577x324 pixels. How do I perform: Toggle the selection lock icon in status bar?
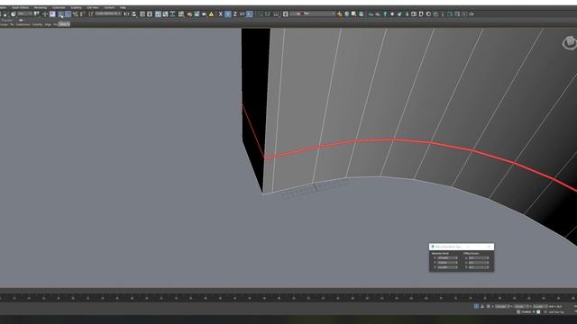(x=482, y=306)
